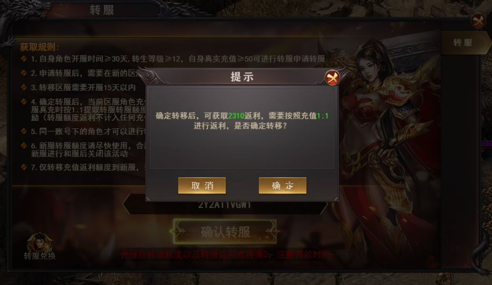Close the 提示 dialog with crossed-swords icon
The width and height of the screenshot is (492, 285).
click(x=332, y=78)
